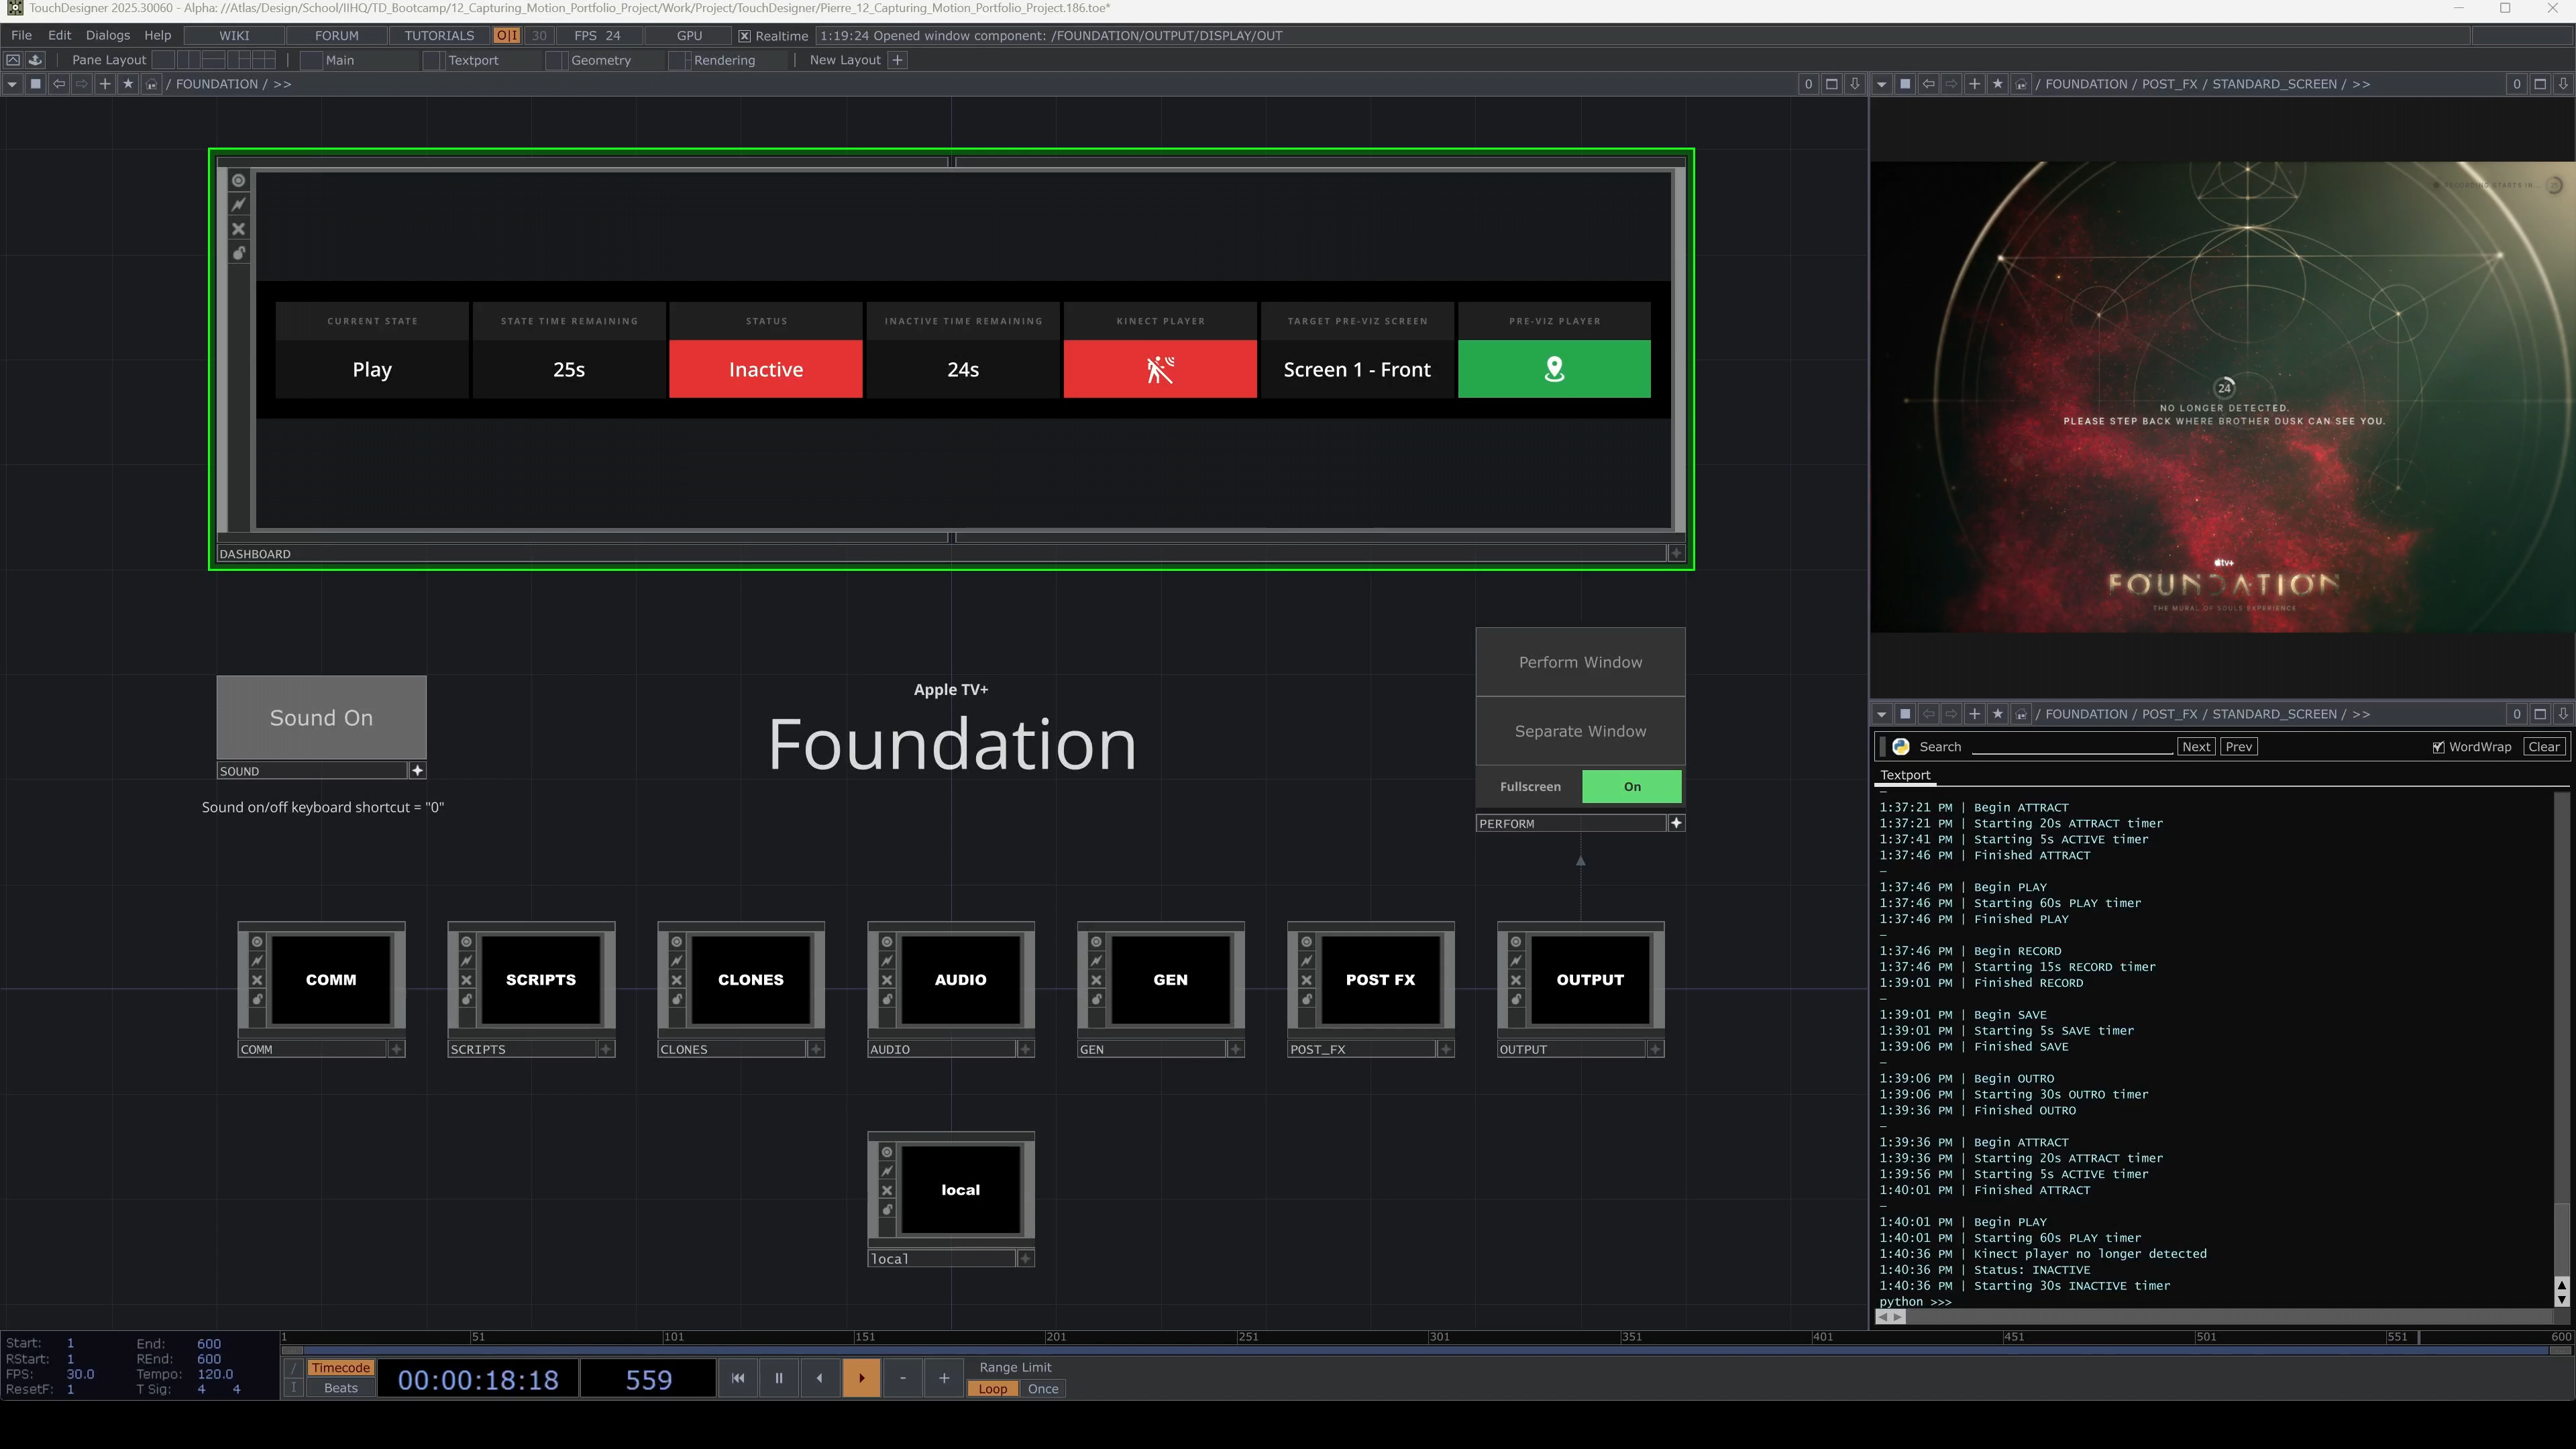Select the four-pane grid layout icon
Viewport: 2576px width, 1449px height.
pyautogui.click(x=264, y=60)
